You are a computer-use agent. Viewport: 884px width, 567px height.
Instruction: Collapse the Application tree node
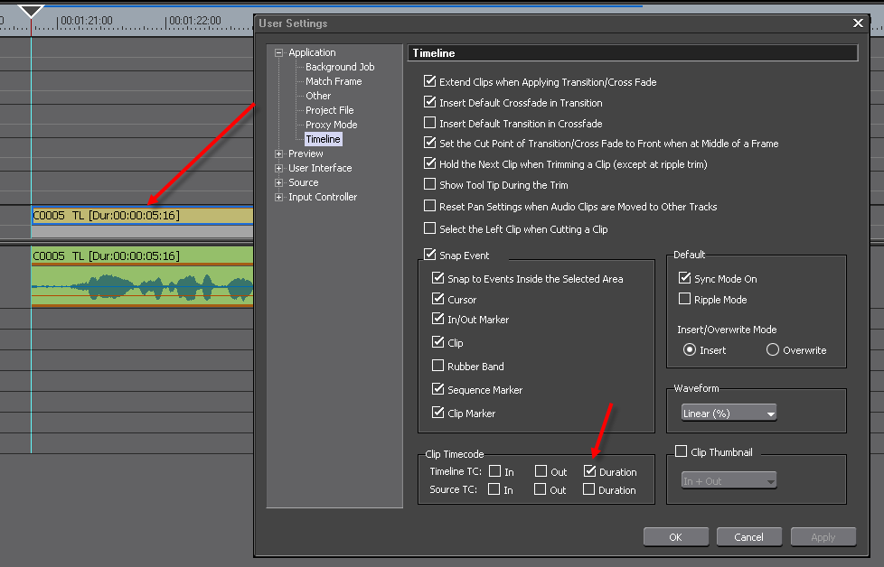pyautogui.click(x=279, y=52)
